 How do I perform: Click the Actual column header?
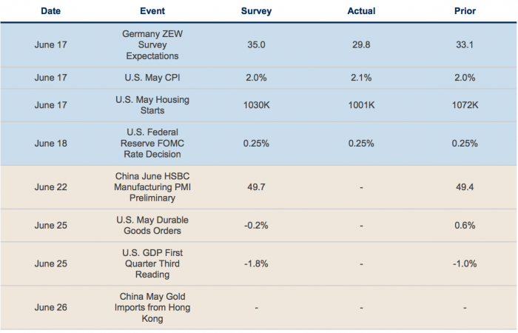point(361,11)
